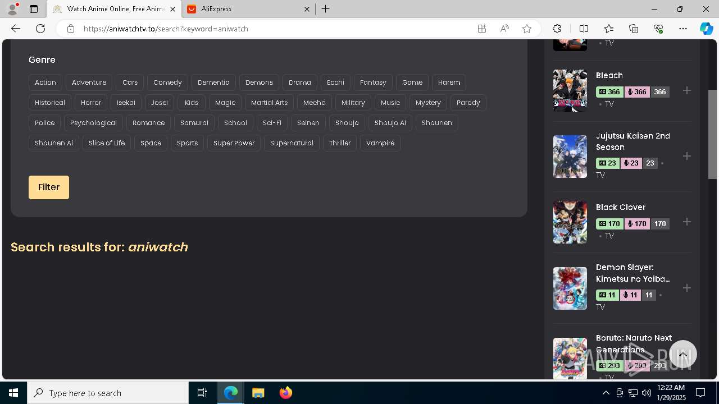Image resolution: width=719 pixels, height=404 pixels.
Task: Open Boruto: Naruto Next Generations link
Action: point(634,343)
